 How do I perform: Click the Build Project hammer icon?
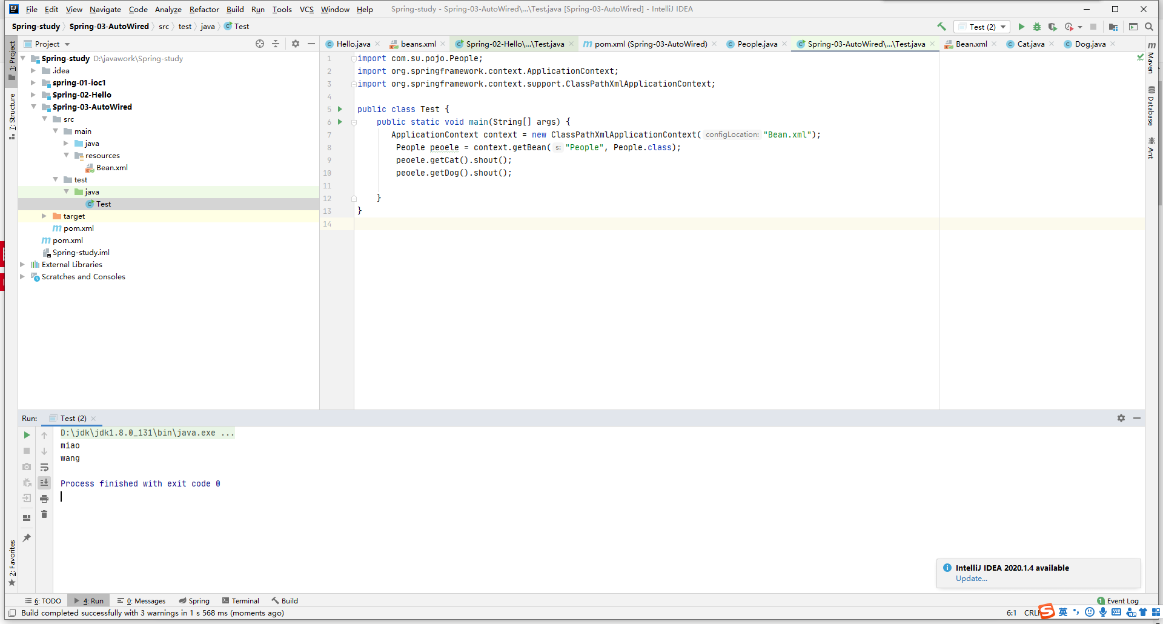(x=941, y=27)
